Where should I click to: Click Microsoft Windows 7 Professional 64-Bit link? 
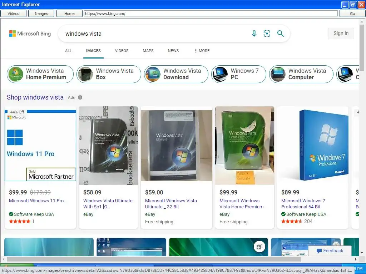coord(303,204)
